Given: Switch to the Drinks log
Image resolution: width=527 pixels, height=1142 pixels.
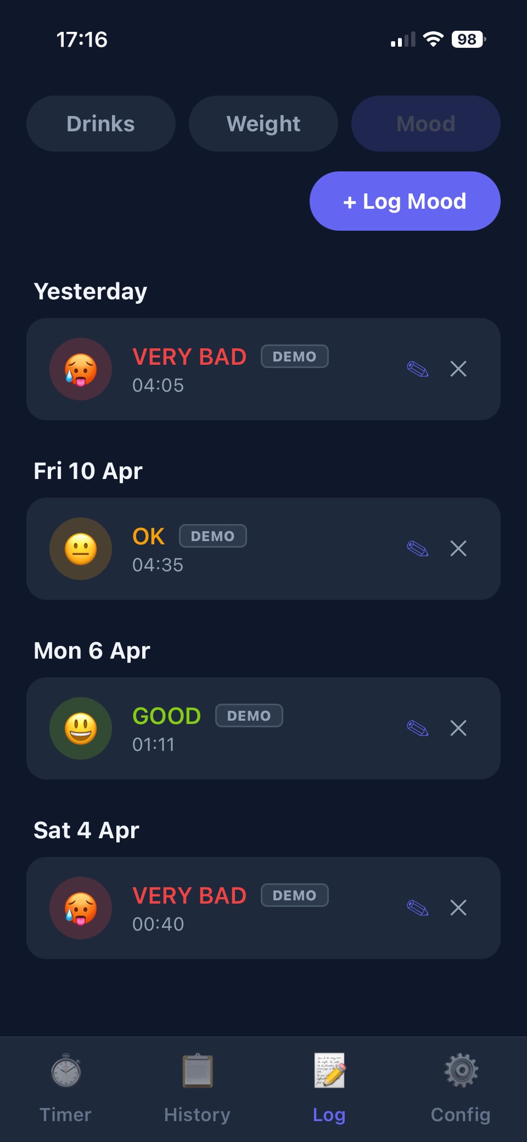Looking at the screenshot, I should pyautogui.click(x=101, y=124).
